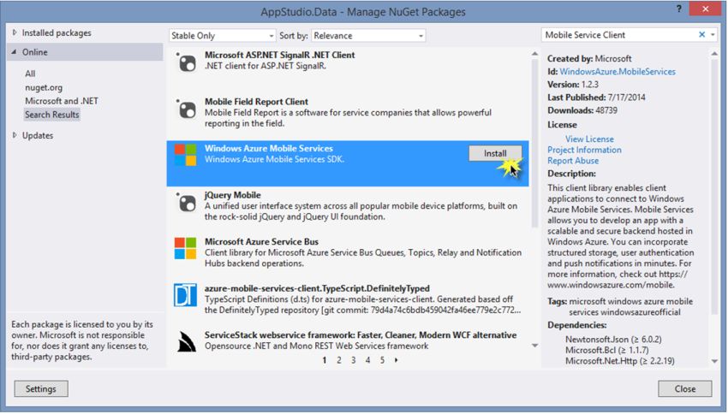Viewport: 728px width, 414px height.
Task: Go to results page 2
Action: point(339,360)
